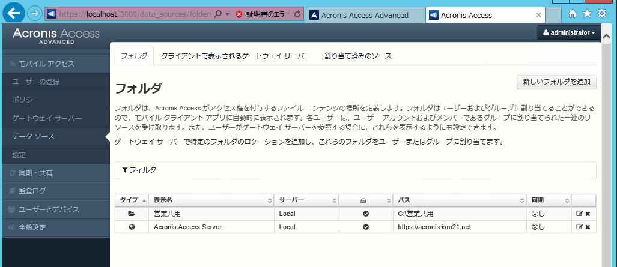Click the browser back arrow button

13,13
